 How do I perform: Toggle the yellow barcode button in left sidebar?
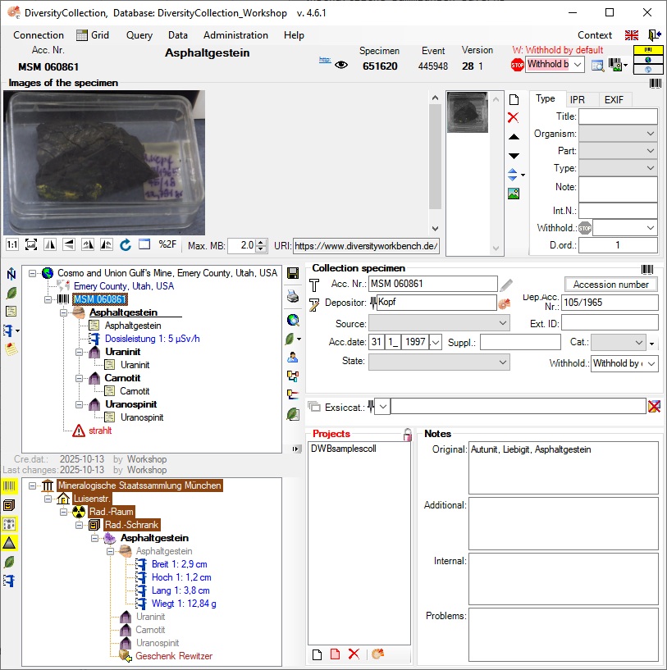[x=10, y=486]
